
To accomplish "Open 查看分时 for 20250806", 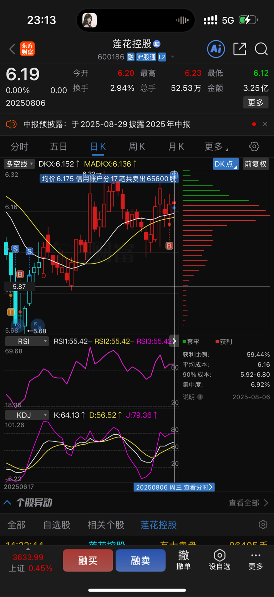I will [x=174, y=487].
